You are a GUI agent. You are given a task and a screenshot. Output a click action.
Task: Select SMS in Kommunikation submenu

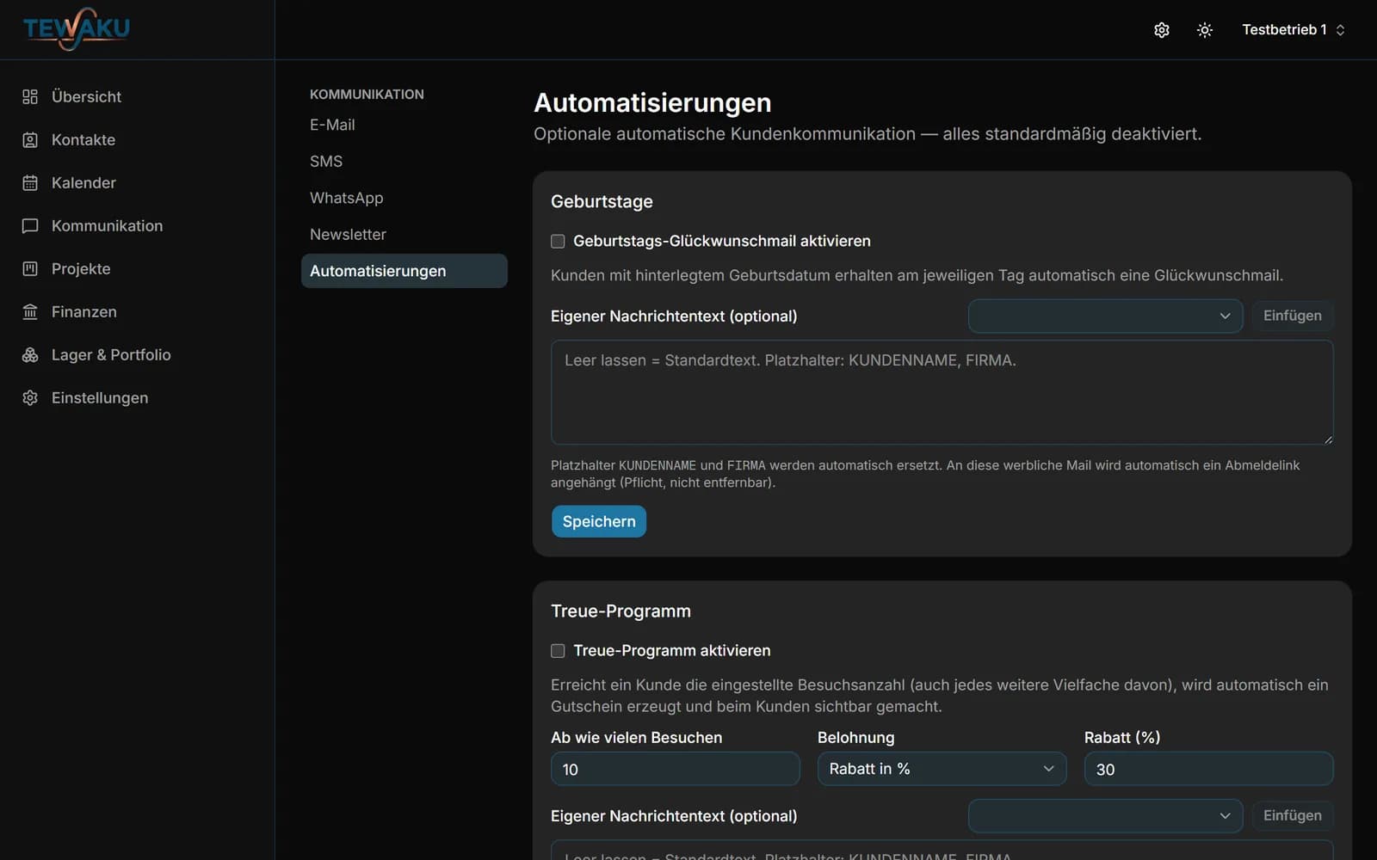[404, 162]
